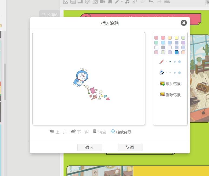Click the 删除背景 delete background icon
Image resolution: width=209 pixels, height=176 pixels.
[162, 94]
